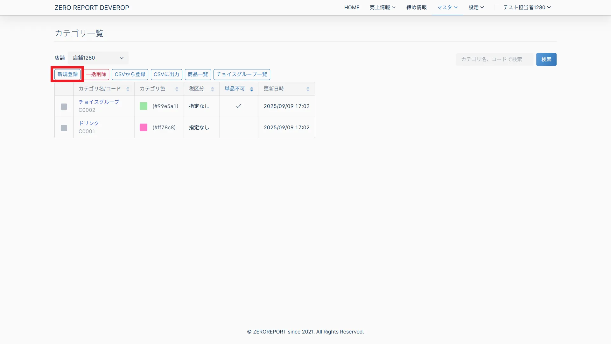Open the テスト担当者1280 user menu

[x=527, y=7]
